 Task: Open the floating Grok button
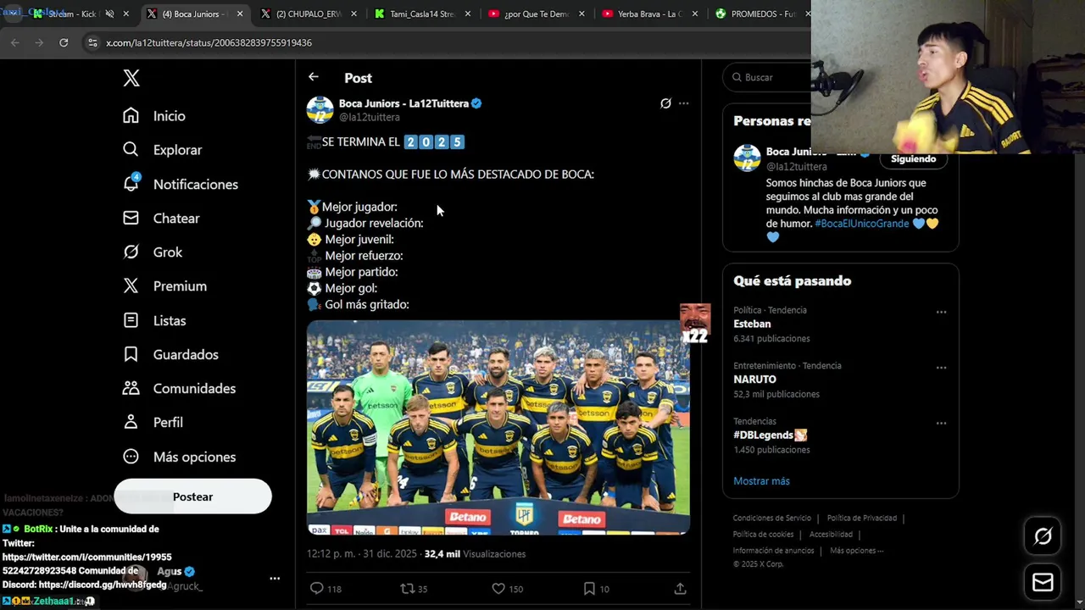point(1043,536)
